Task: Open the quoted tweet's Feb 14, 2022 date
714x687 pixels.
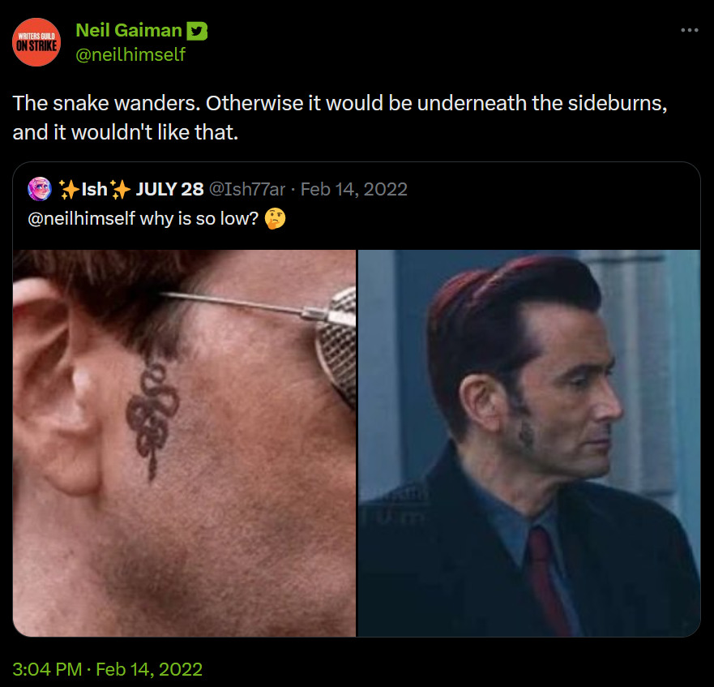Action: [353, 189]
